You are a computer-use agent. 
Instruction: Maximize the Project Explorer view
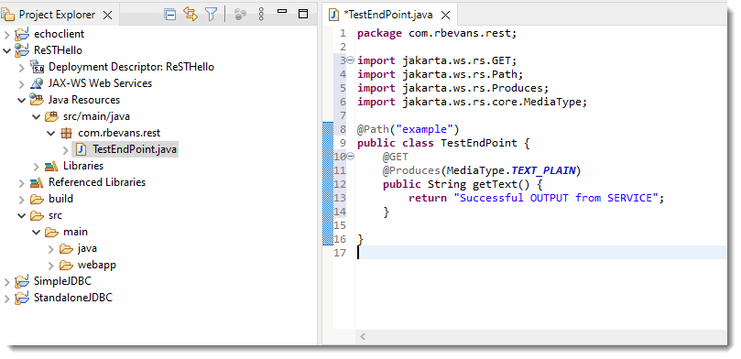tap(303, 14)
